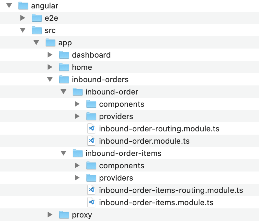The height and width of the screenshot is (222, 259).
Task: Collapse the inbound-order-items folder
Action: 63,153
